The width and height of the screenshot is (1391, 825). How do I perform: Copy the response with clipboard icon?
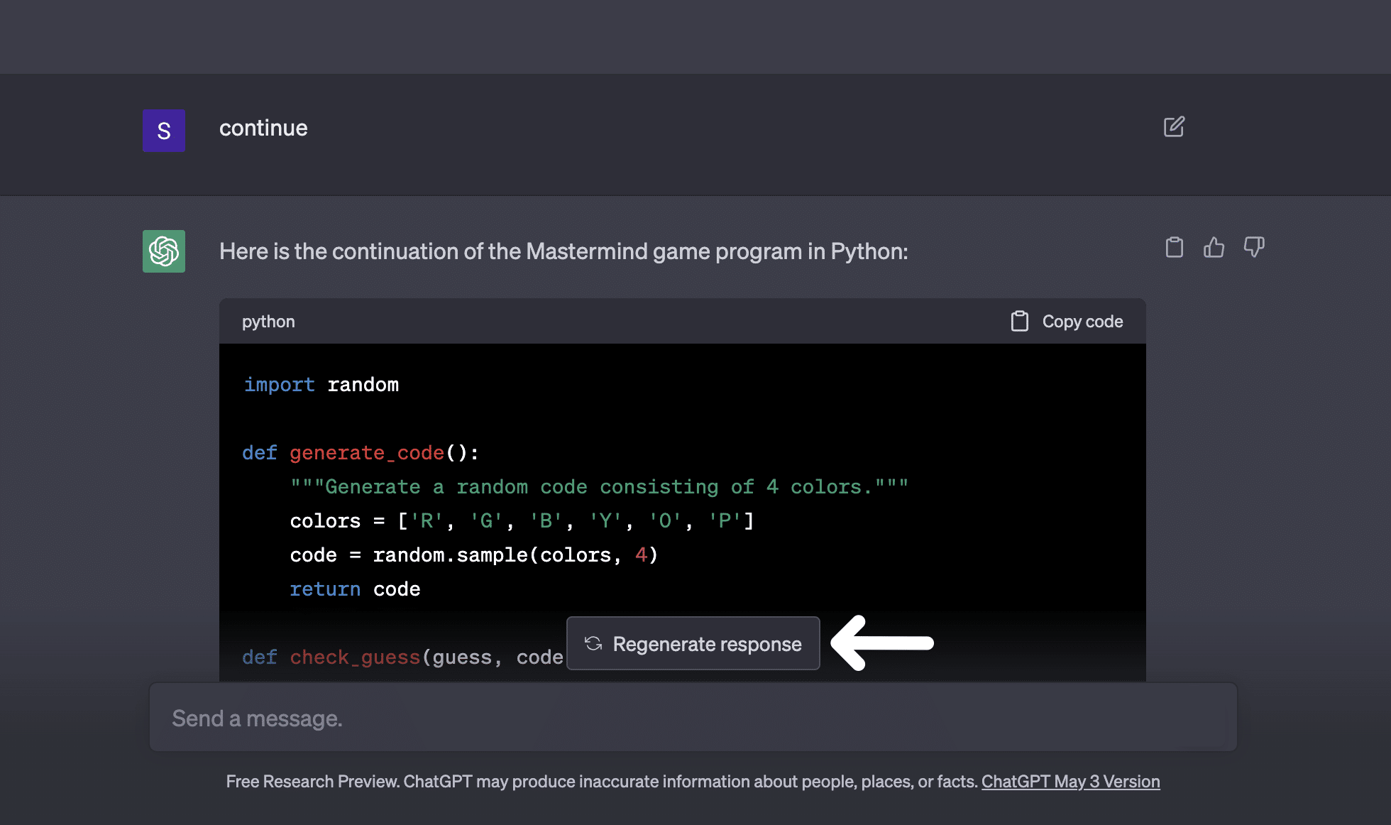click(x=1175, y=247)
